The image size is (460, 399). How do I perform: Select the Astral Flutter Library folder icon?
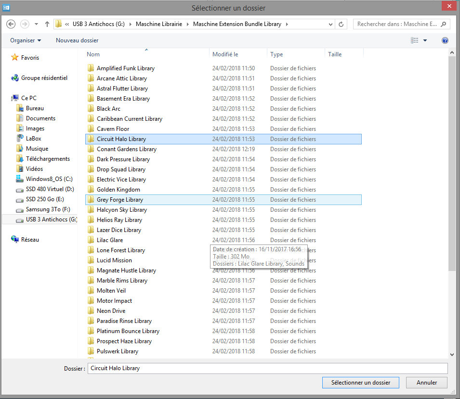click(x=91, y=88)
